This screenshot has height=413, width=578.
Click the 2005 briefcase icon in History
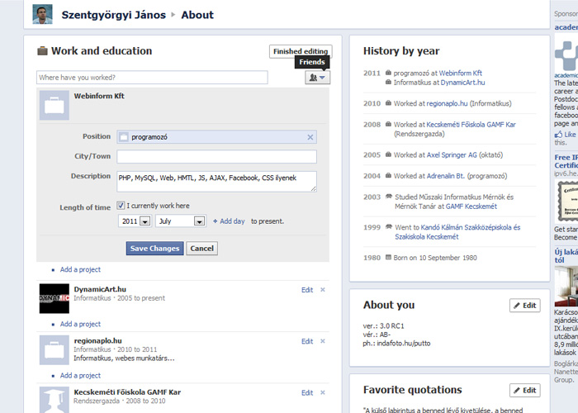click(x=388, y=154)
